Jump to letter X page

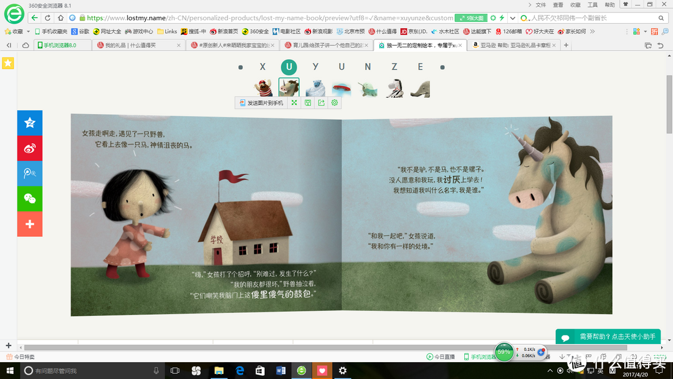click(263, 67)
